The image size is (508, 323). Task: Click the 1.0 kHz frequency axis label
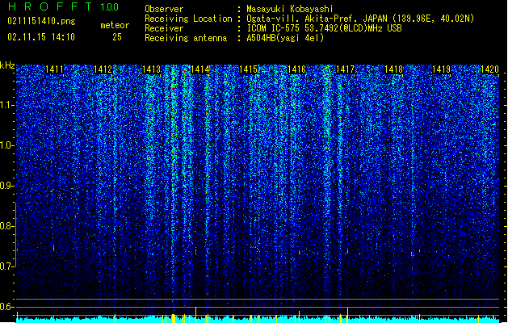point(7,145)
